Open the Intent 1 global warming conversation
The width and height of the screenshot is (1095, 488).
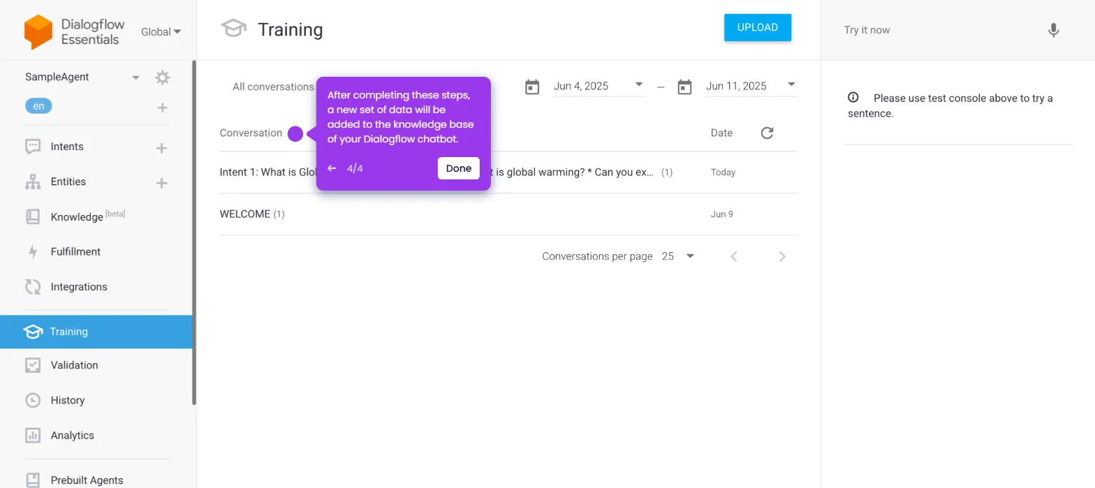[x=508, y=172]
